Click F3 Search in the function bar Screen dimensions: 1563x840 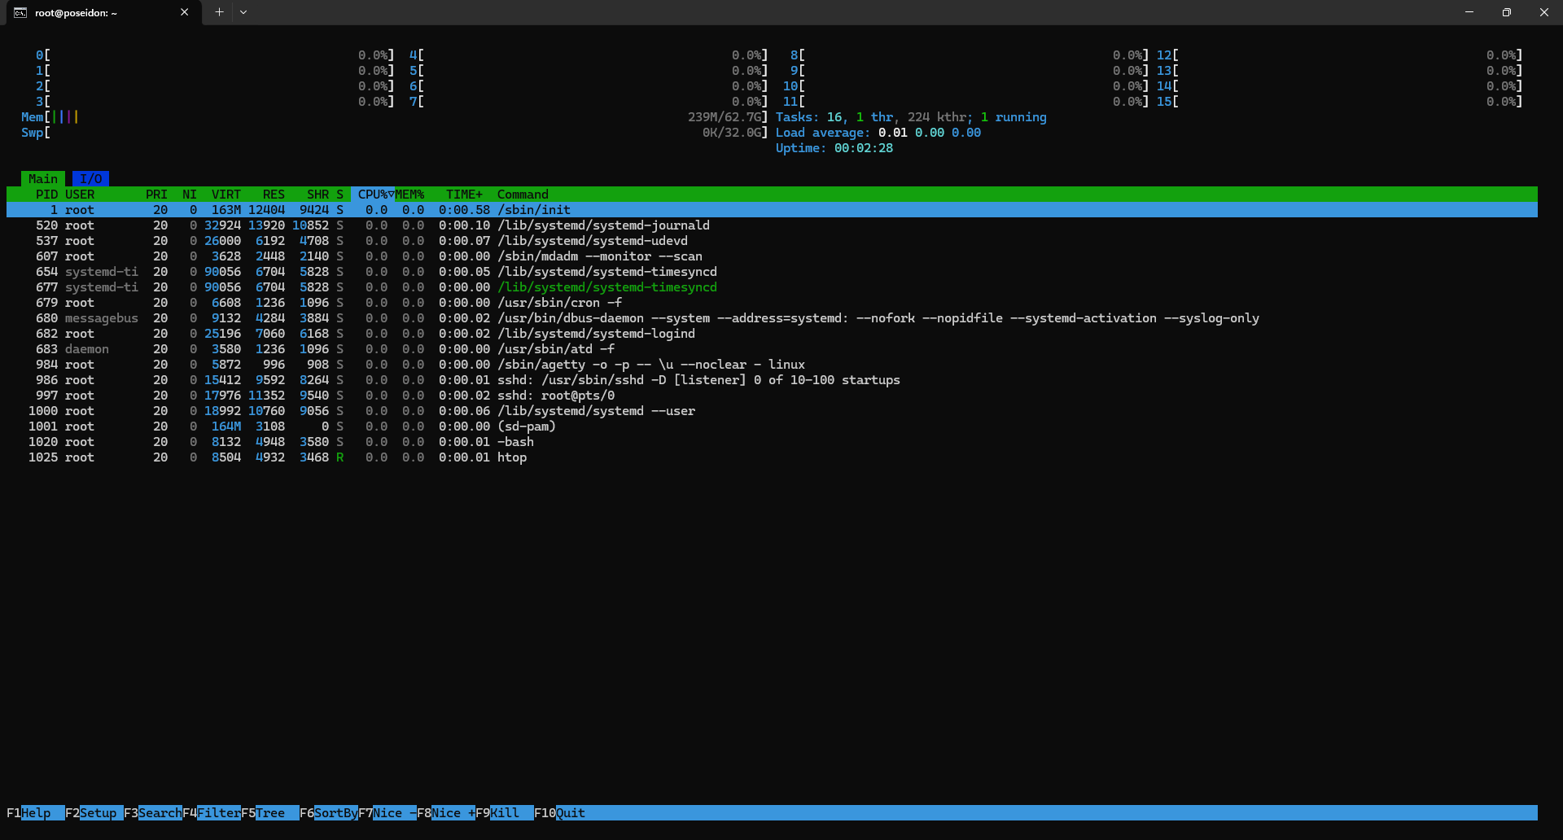click(160, 813)
